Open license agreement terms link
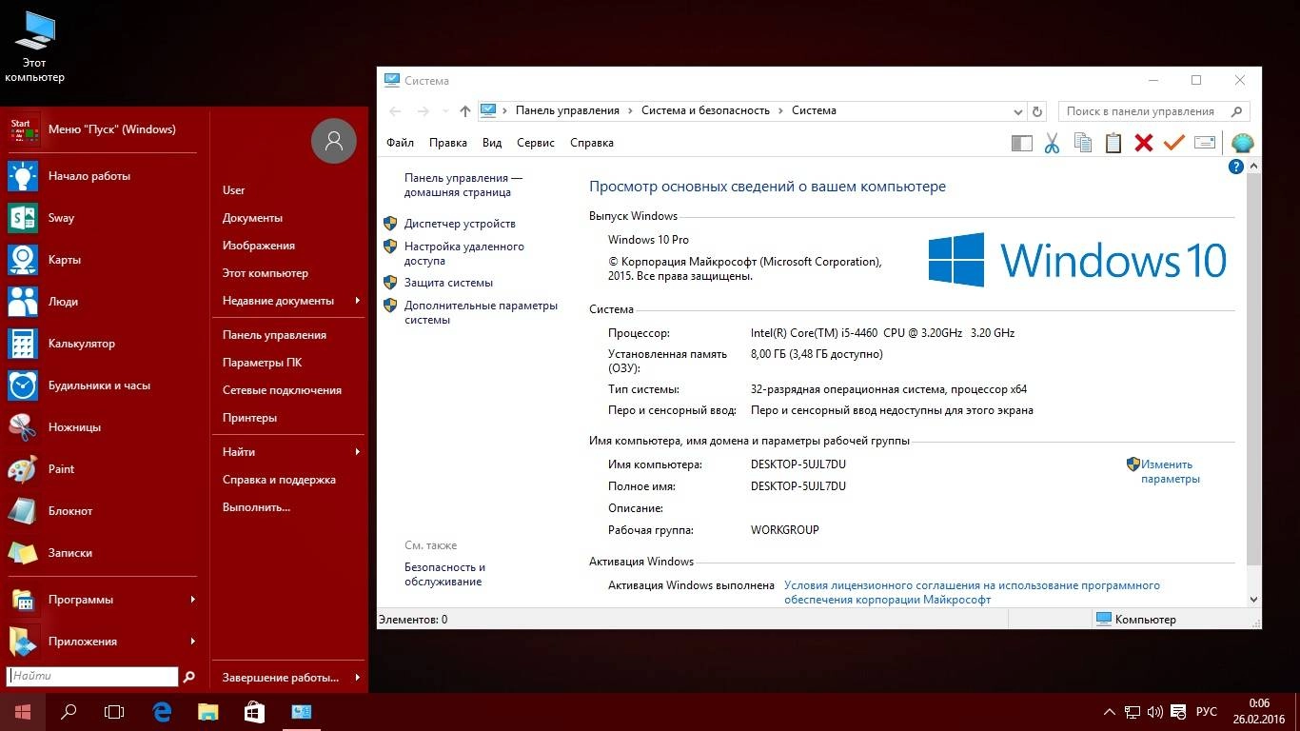This screenshot has width=1300, height=731. point(972,593)
